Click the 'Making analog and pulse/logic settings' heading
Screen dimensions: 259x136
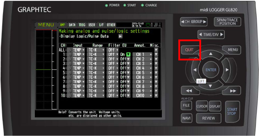pyautogui.click(x=104, y=31)
